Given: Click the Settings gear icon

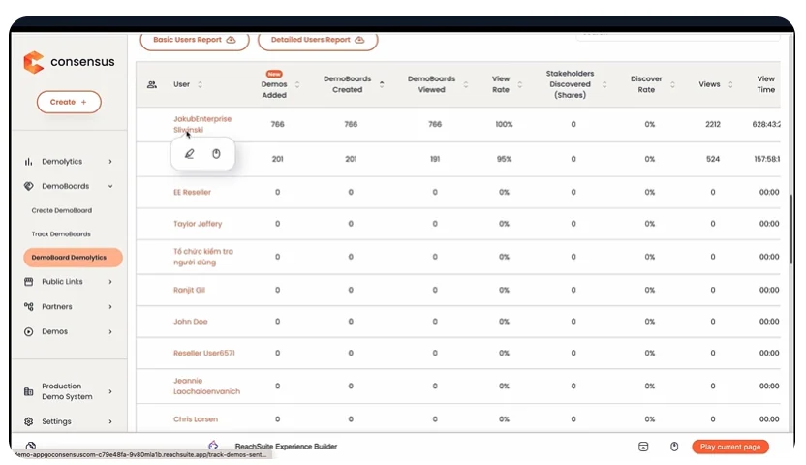Looking at the screenshot, I should point(29,421).
